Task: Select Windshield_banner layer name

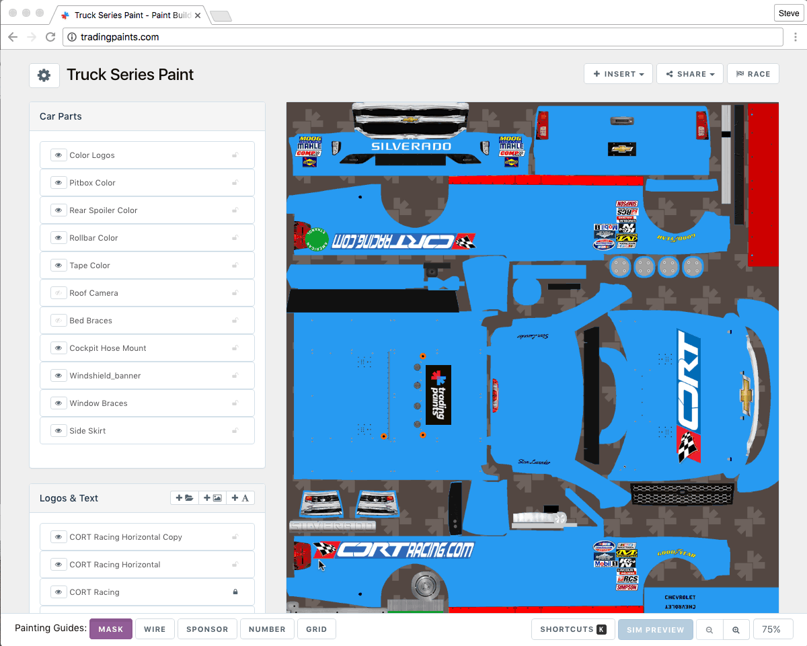Action: 105,376
